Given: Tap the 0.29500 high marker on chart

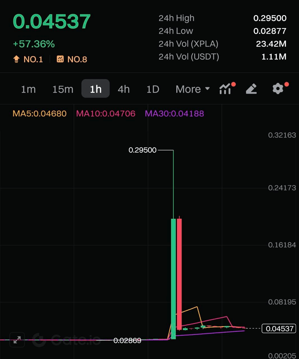Looking at the screenshot, I should click(x=142, y=150).
